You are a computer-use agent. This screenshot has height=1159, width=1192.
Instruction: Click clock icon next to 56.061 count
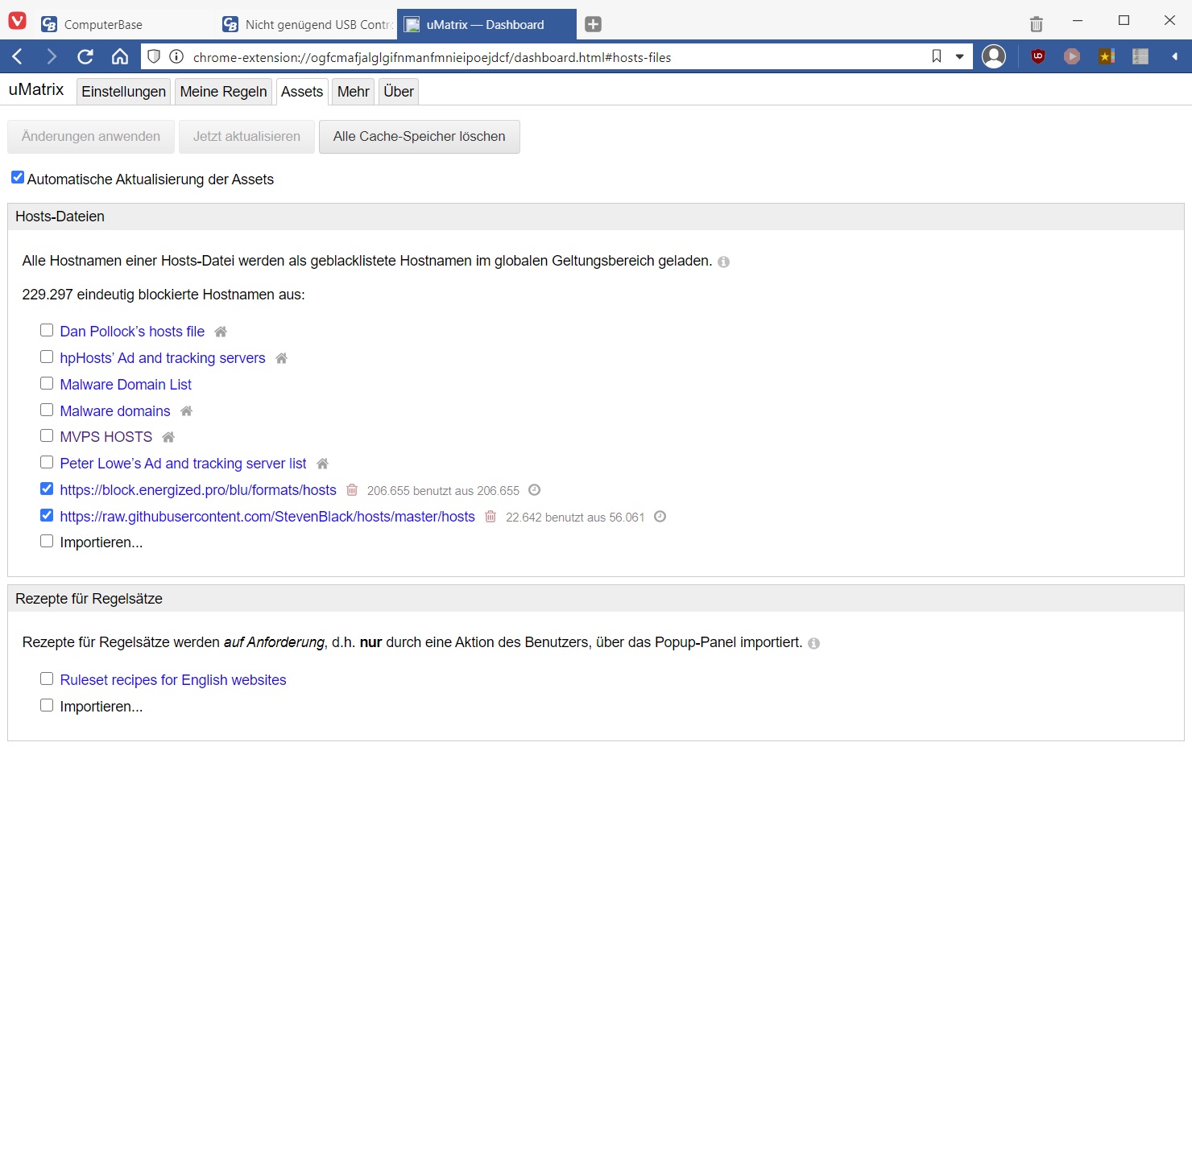(660, 517)
